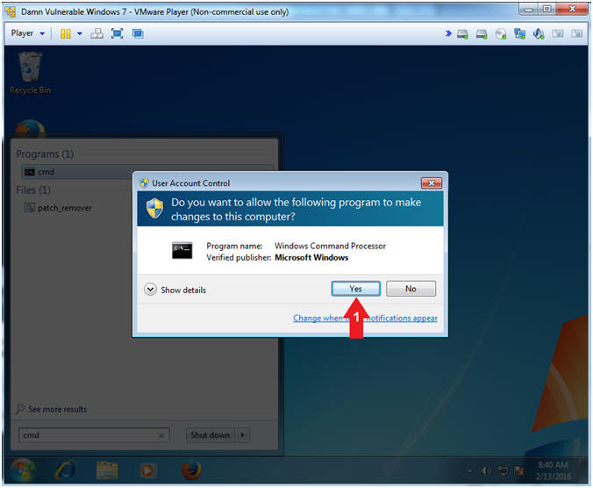This screenshot has height=488, width=593.
Task: Click Send Ctrl+Alt+Del icon in VMware toolbar
Action: [x=96, y=33]
